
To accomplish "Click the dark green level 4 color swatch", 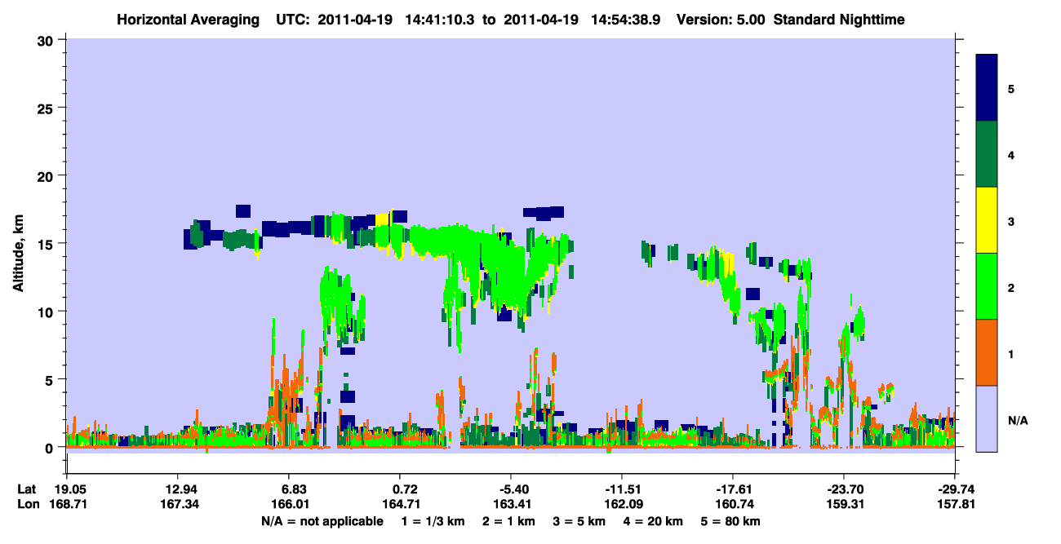I will click(x=987, y=154).
